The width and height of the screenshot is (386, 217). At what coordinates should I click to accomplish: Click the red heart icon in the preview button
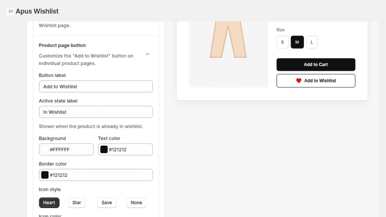[299, 81]
